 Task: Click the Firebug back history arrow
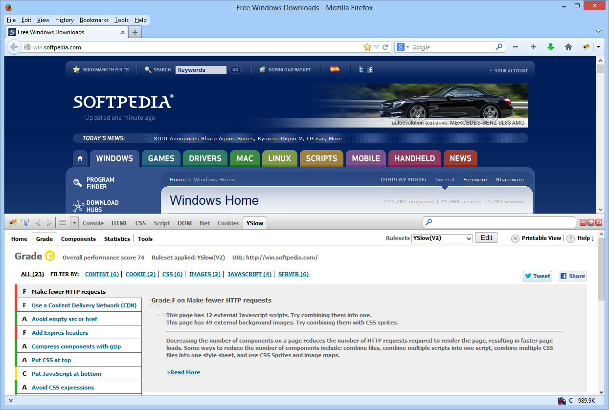(x=38, y=223)
